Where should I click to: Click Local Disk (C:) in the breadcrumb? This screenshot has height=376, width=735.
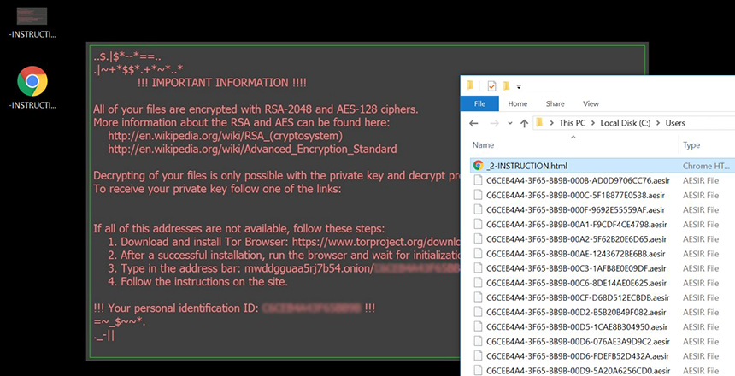[x=627, y=123]
